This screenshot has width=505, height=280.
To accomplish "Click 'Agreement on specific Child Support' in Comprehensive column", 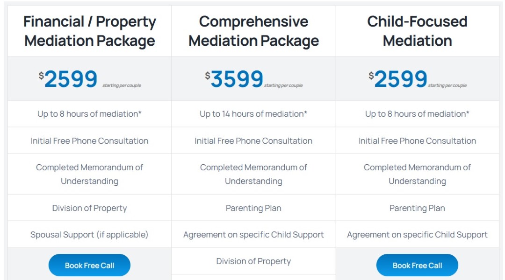I will [253, 235].
